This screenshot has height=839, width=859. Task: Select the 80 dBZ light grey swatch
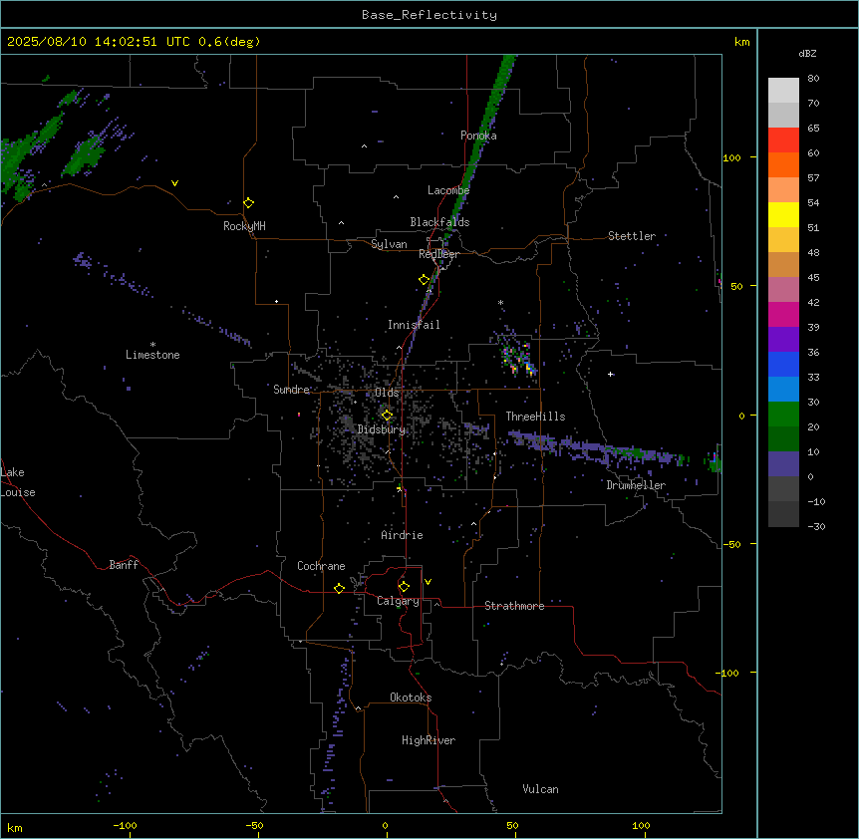(783, 91)
